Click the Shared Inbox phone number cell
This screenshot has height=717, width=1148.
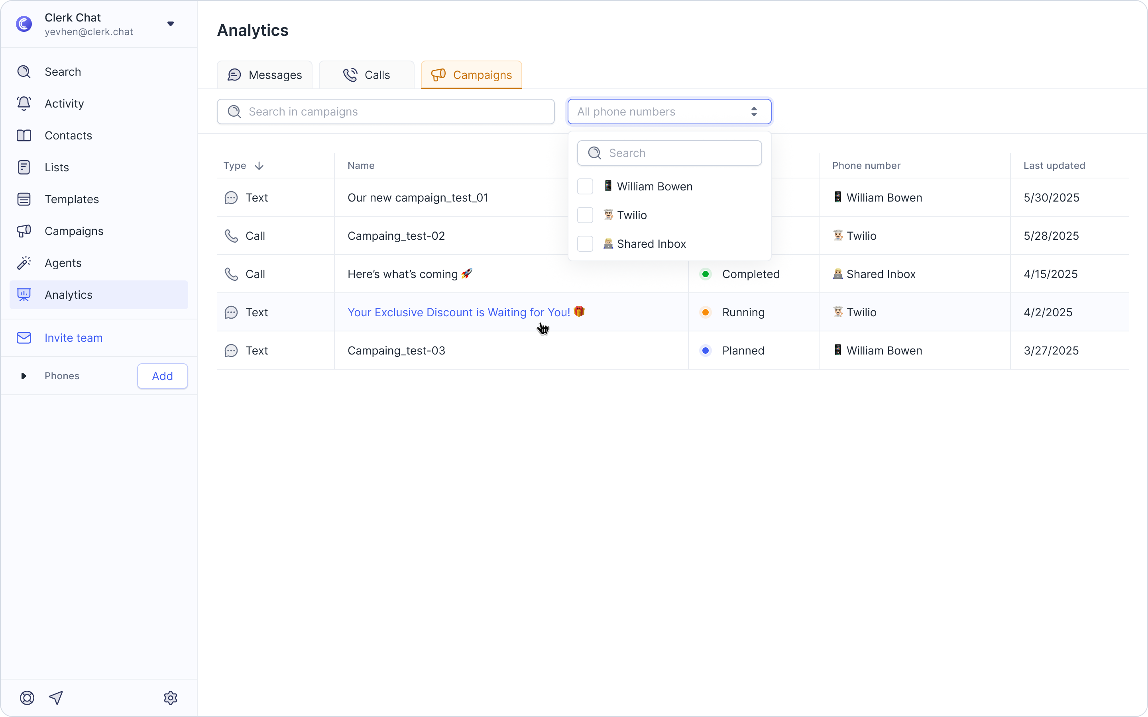click(914, 274)
